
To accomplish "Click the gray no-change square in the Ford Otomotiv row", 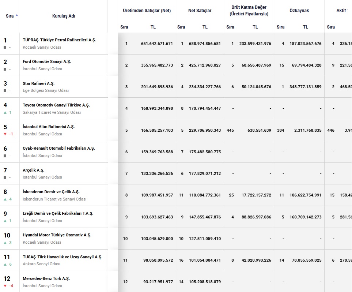I will pos(5,69).
